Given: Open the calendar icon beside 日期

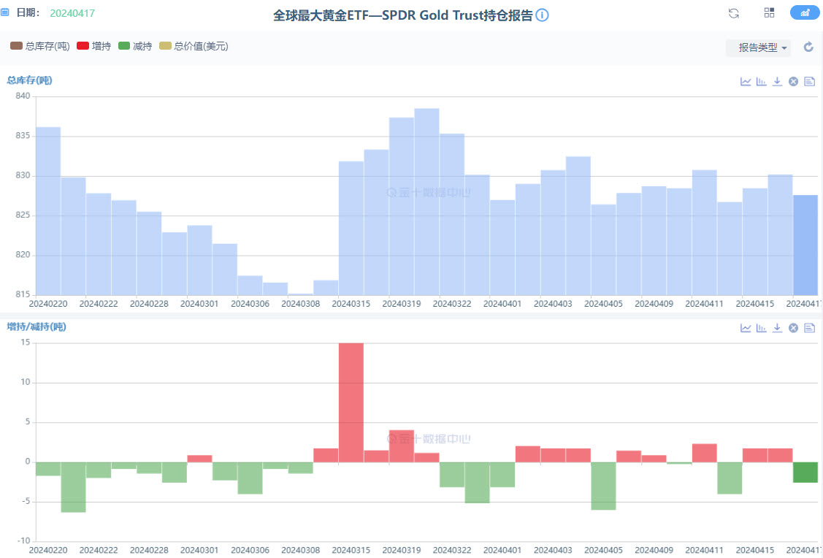Looking at the screenshot, I should click(4, 12).
